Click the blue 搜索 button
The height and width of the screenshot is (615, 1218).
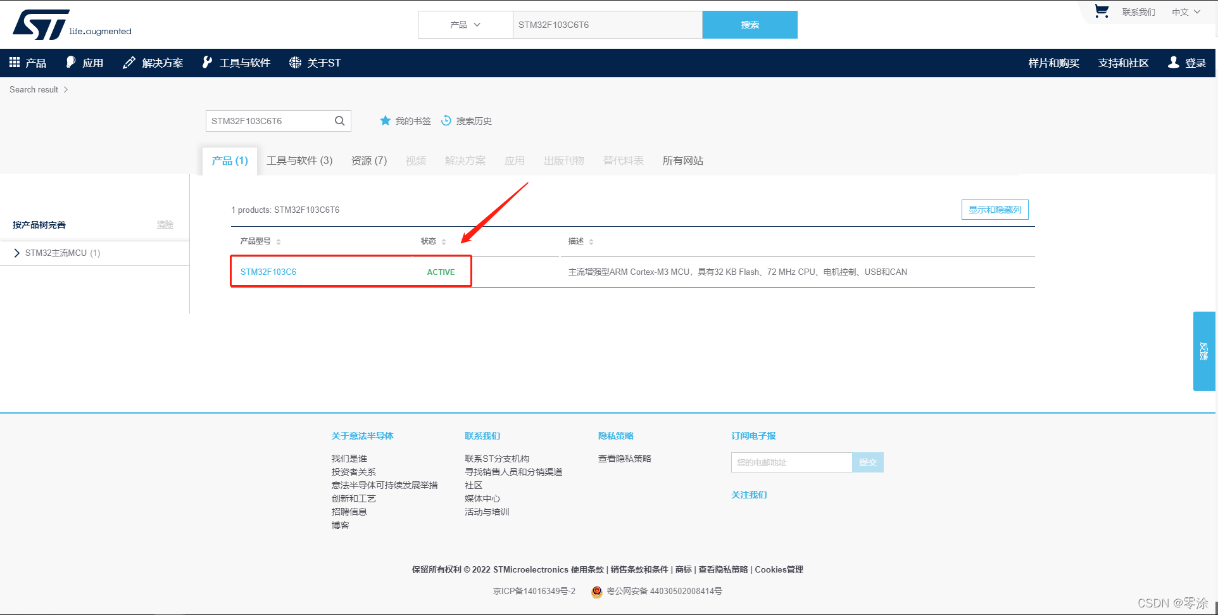pos(750,25)
